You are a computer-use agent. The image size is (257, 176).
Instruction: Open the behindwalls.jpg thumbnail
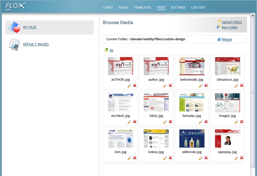tap(192, 66)
